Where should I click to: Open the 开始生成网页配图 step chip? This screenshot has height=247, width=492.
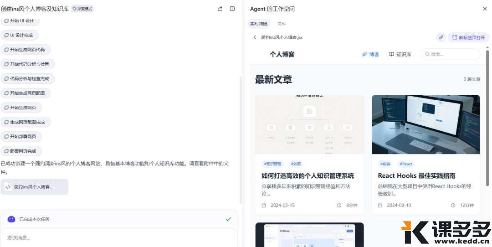click(x=26, y=93)
